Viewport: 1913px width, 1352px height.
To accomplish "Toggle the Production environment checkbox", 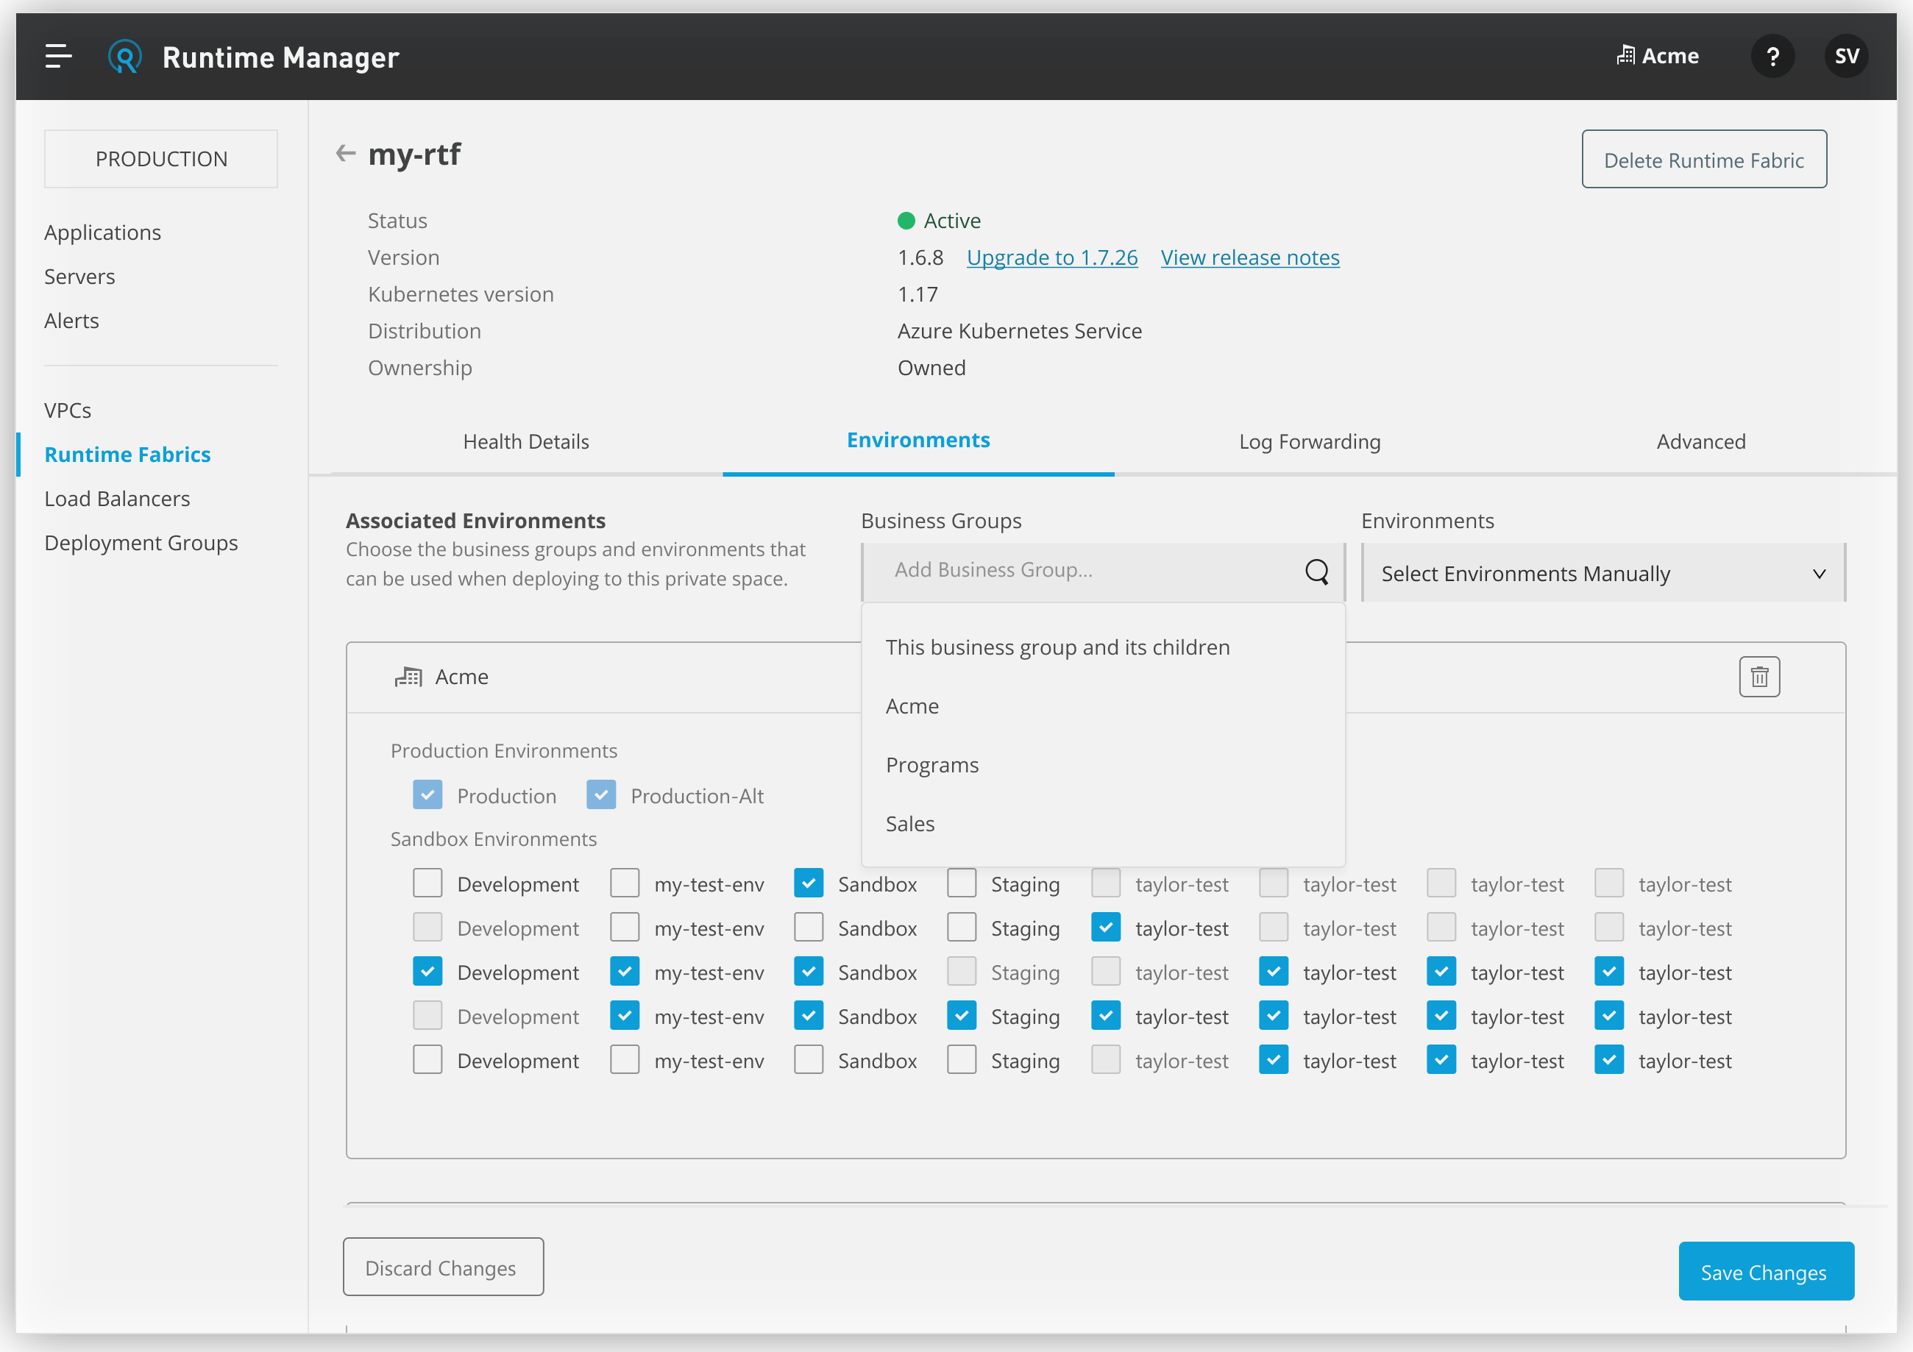I will 425,794.
